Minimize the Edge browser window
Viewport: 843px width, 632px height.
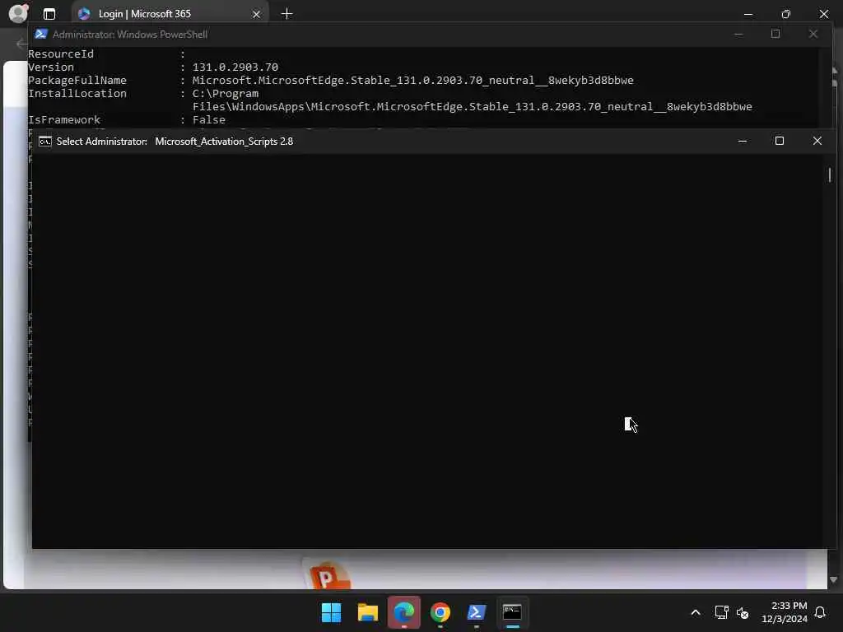point(748,14)
